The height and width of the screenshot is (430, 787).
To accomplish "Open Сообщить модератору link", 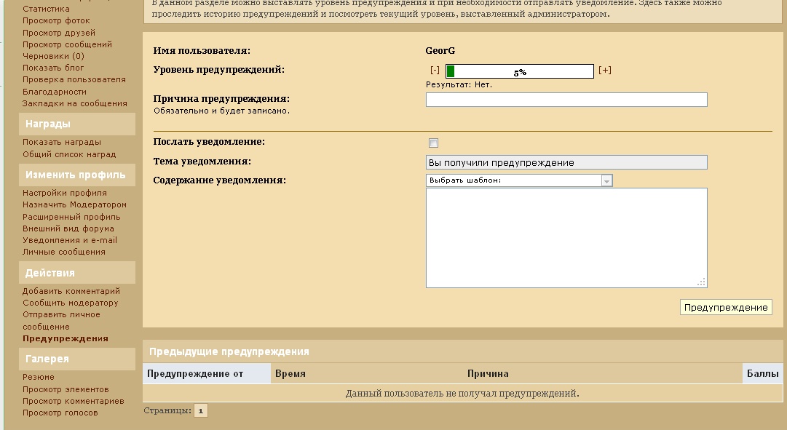I will point(71,303).
